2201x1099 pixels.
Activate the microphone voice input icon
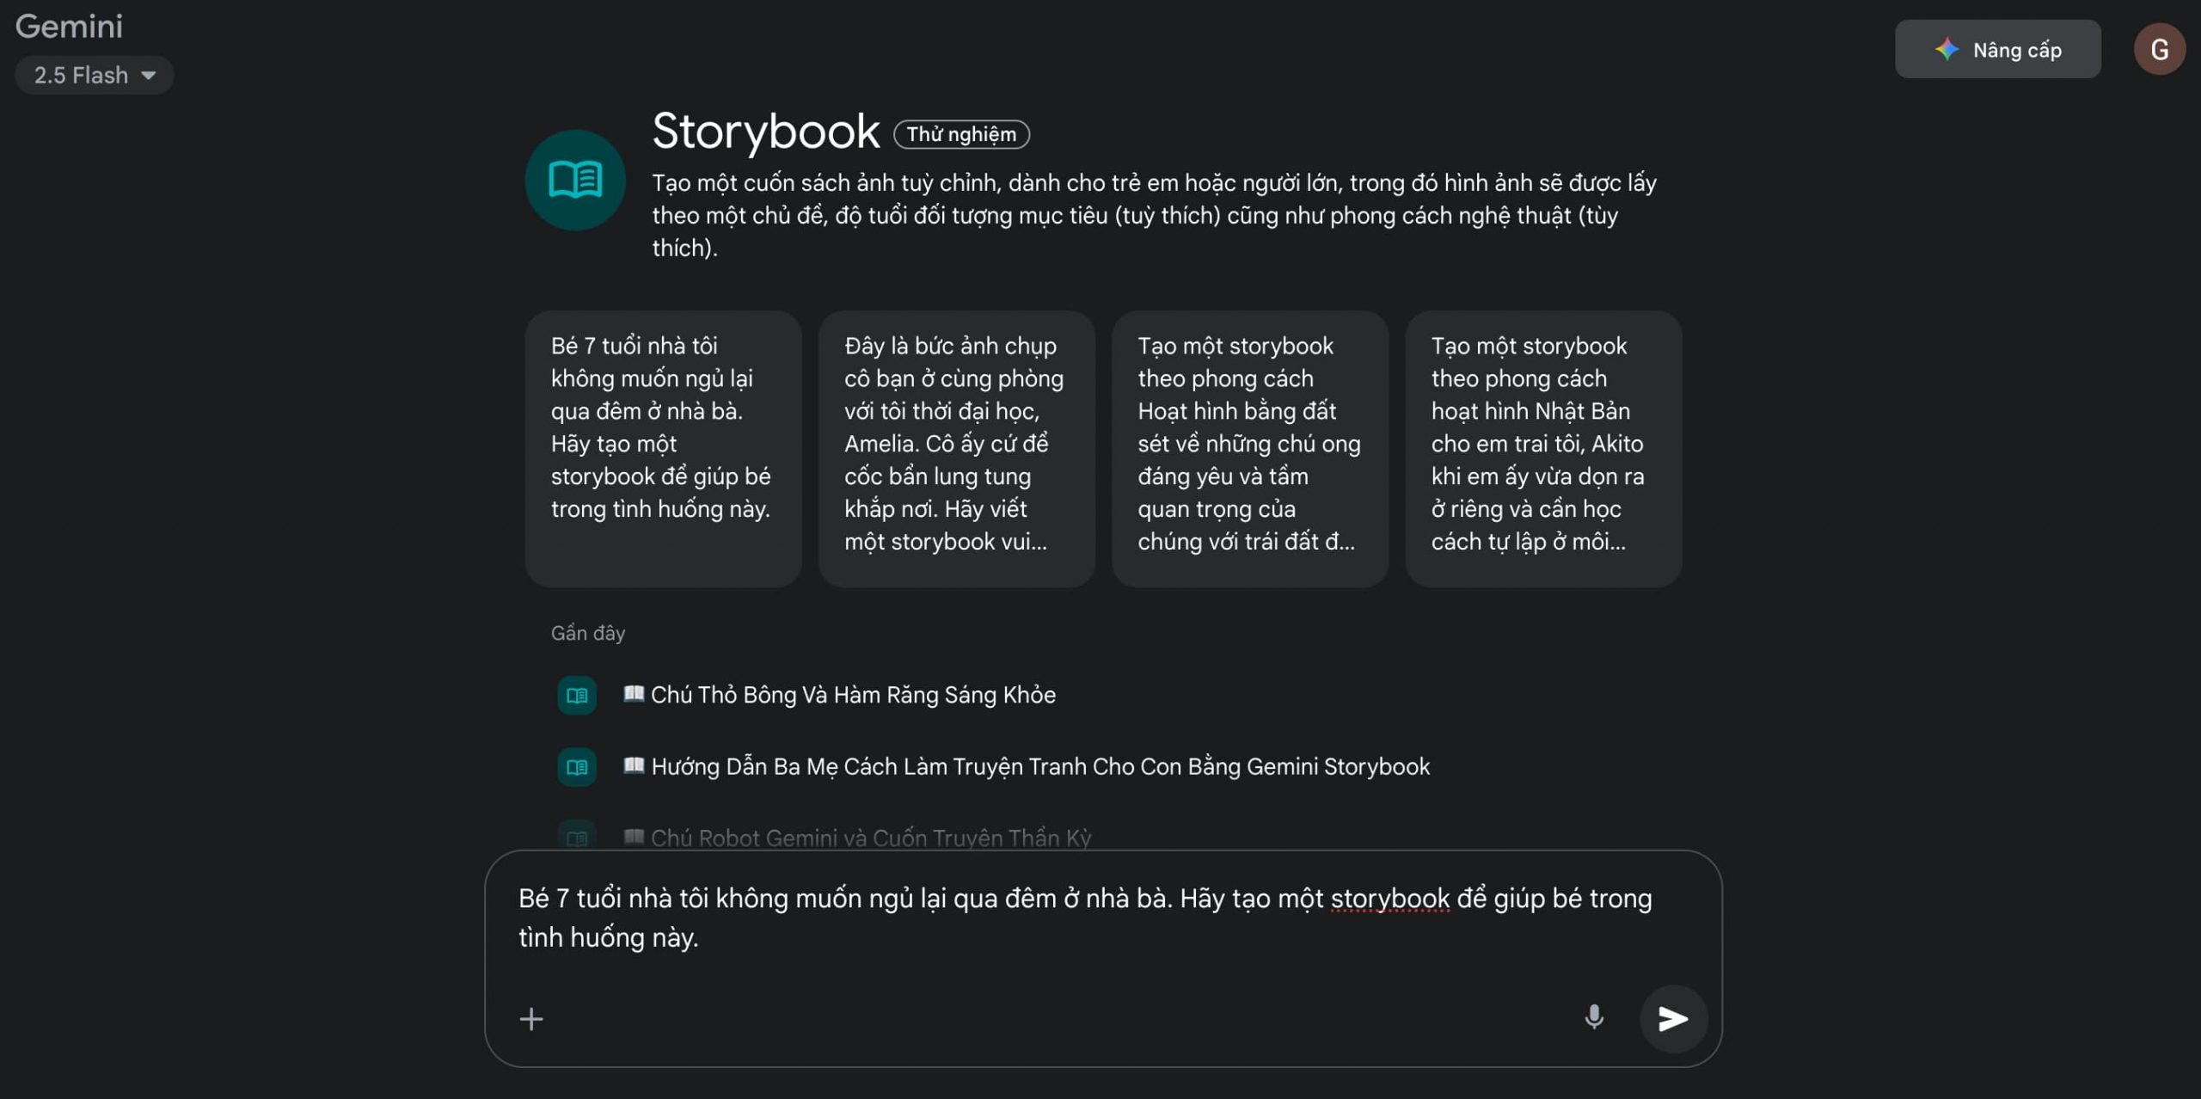[x=1594, y=1018]
